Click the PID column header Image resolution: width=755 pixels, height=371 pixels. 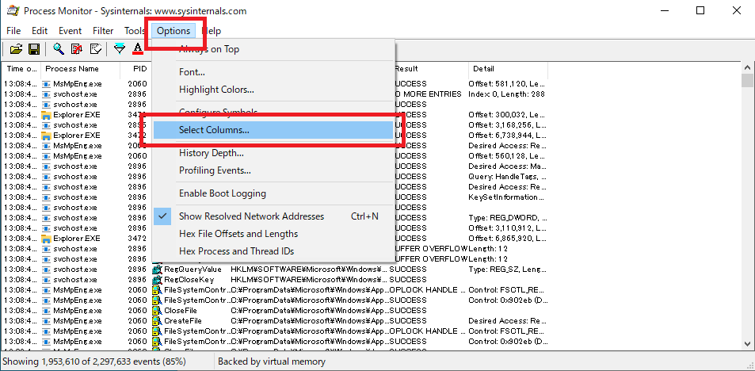click(136, 69)
